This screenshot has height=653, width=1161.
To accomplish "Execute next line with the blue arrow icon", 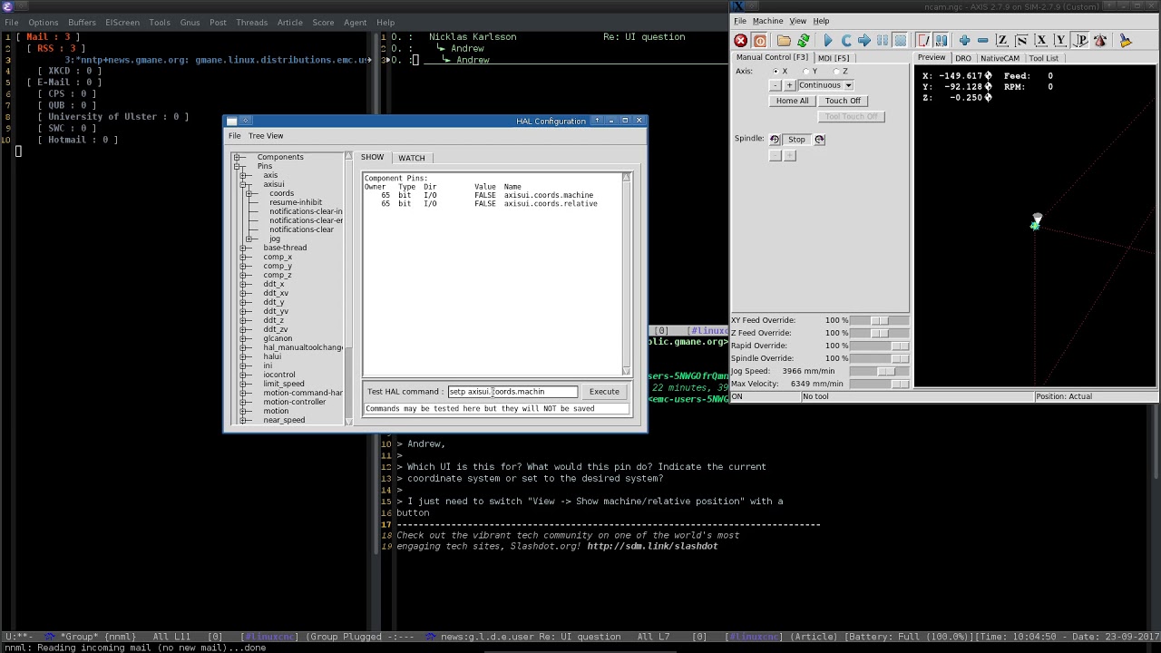I will pyautogui.click(x=864, y=41).
